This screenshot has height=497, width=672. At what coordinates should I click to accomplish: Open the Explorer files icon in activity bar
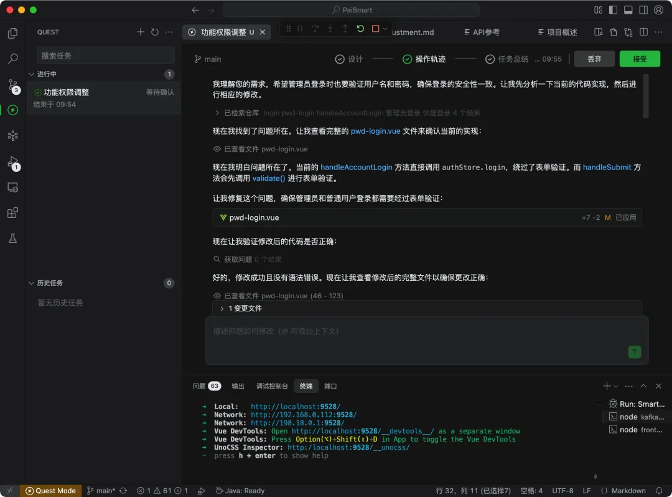(x=13, y=33)
